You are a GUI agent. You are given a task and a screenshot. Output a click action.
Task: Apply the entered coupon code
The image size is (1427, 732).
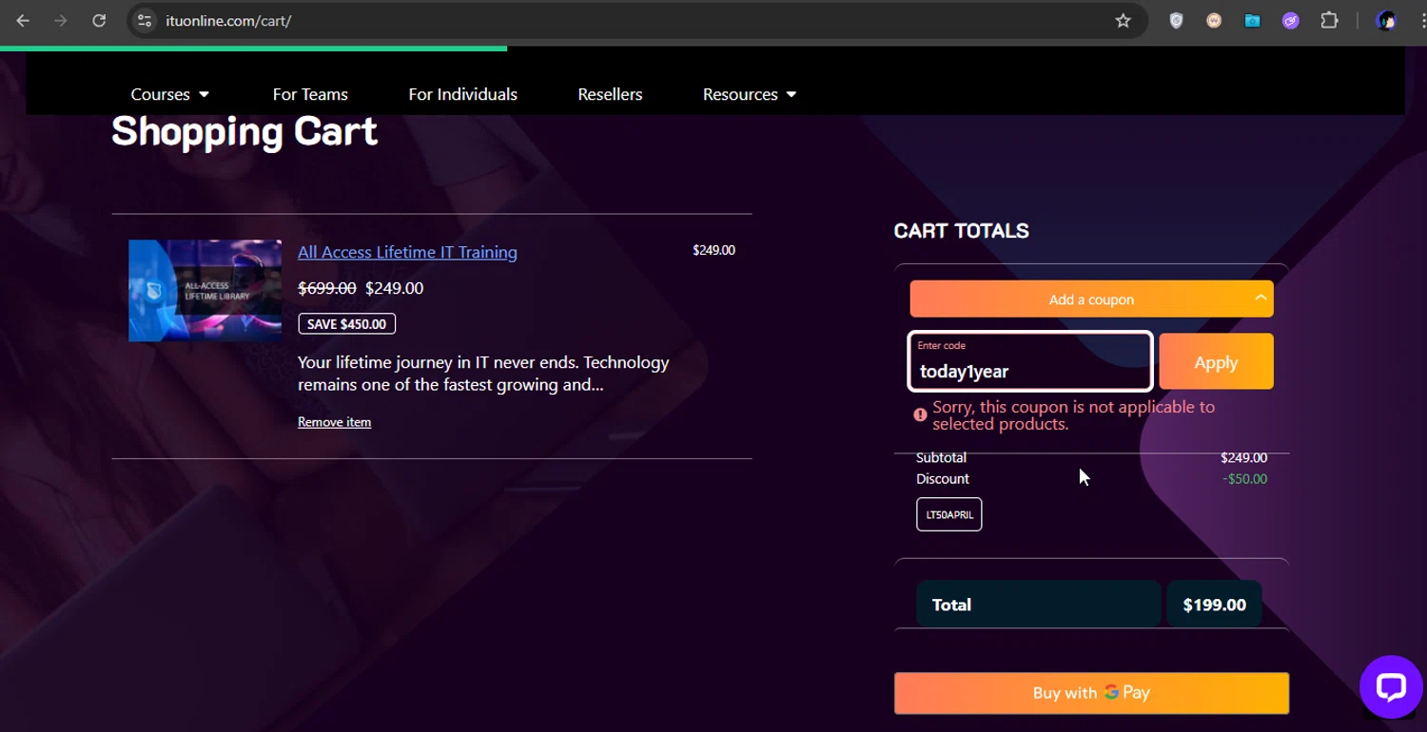(x=1216, y=361)
